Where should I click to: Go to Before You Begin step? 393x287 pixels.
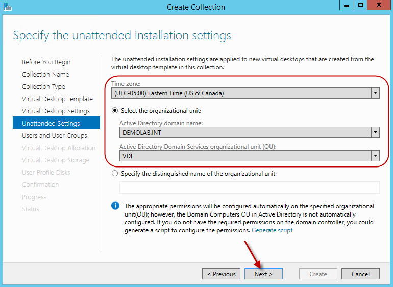click(x=46, y=62)
